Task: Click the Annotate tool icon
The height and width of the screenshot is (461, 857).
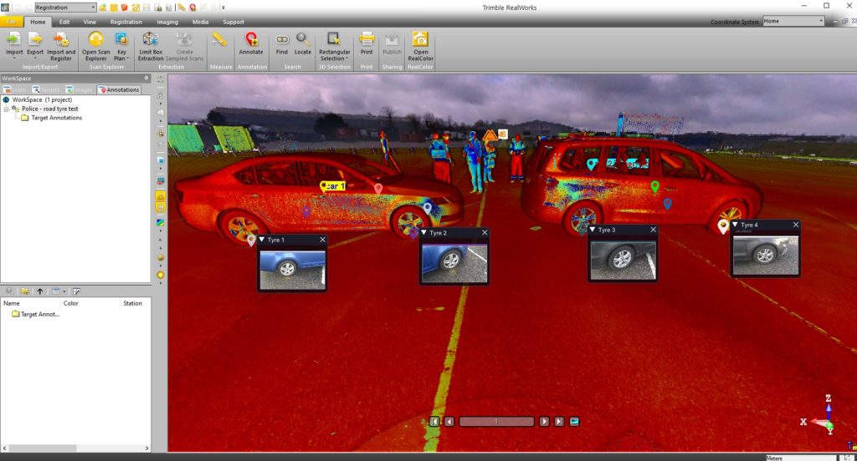Action: [x=251, y=39]
